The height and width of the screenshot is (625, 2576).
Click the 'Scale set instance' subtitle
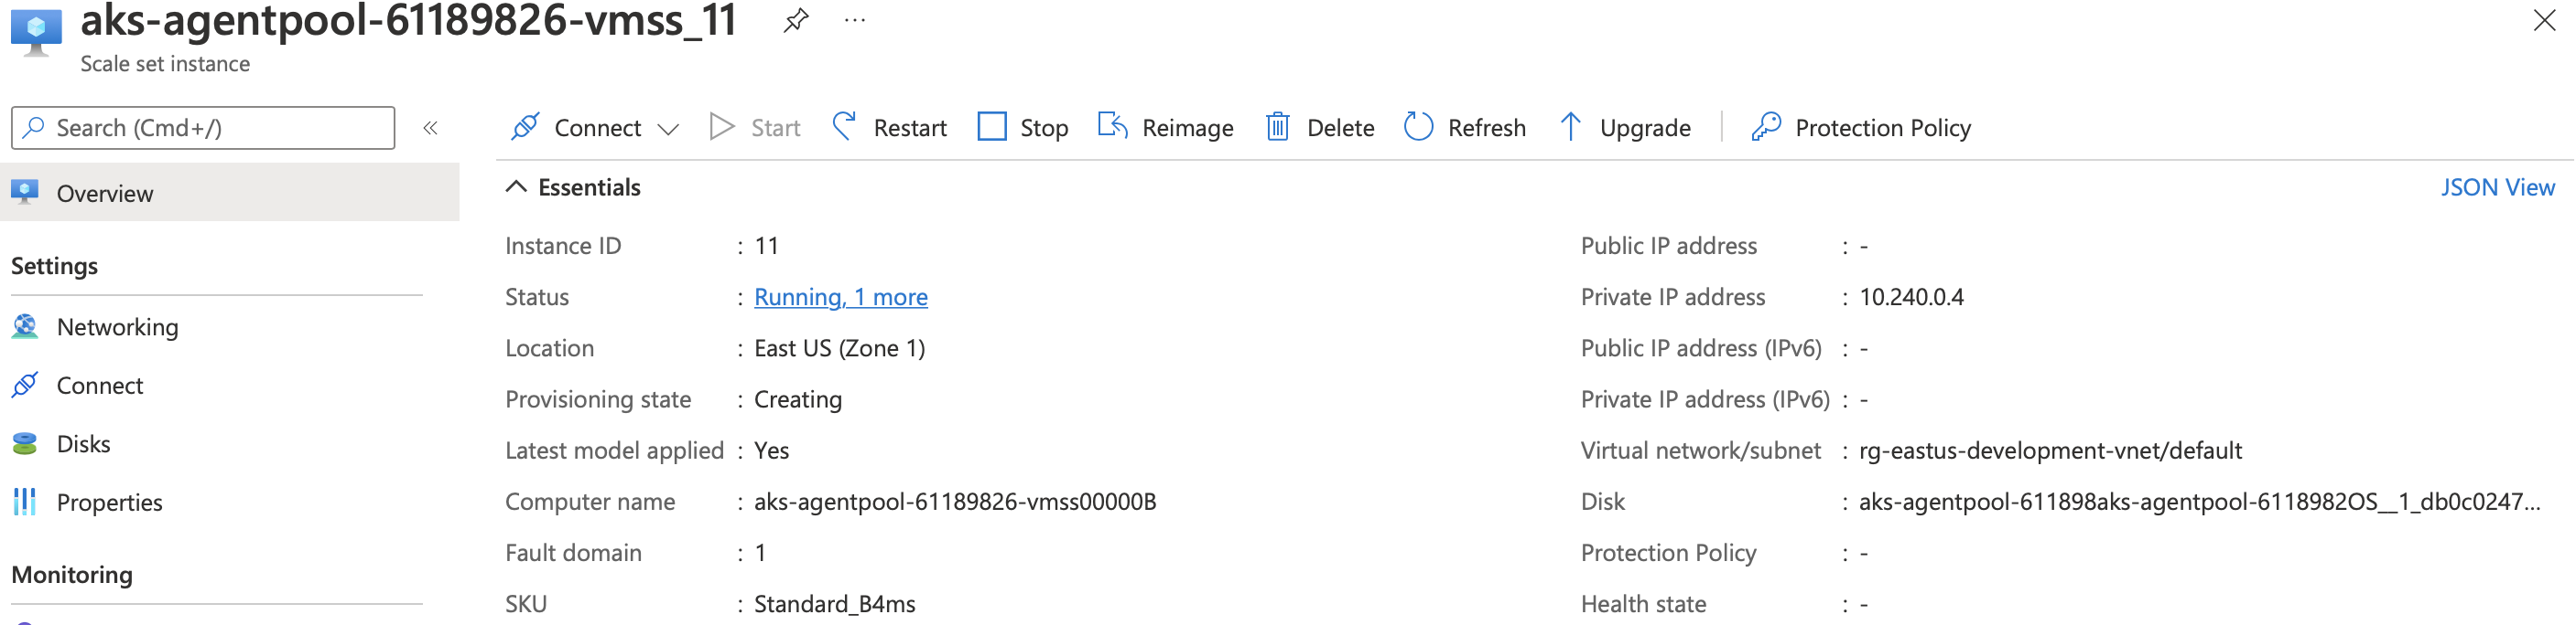pos(165,63)
